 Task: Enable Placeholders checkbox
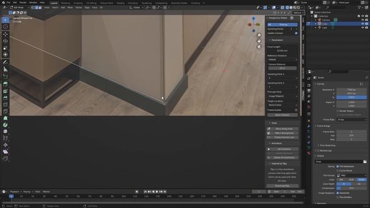click(338, 197)
